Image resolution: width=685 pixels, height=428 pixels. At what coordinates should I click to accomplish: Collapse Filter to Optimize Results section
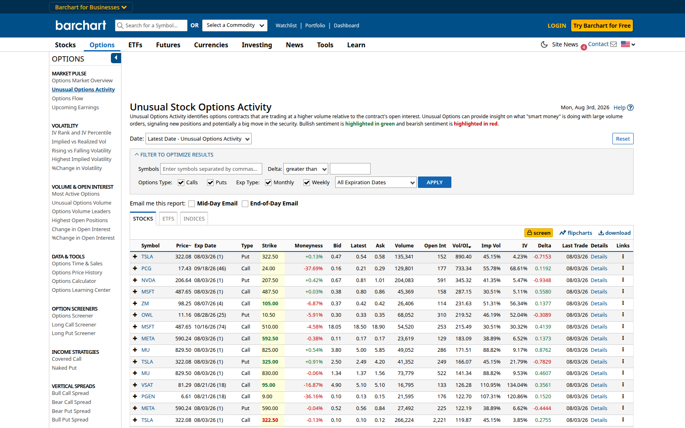[175, 155]
